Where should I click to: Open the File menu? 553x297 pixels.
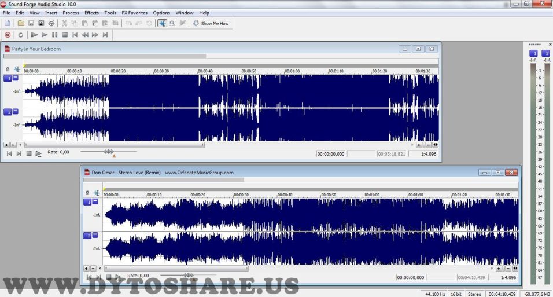(x=6, y=13)
